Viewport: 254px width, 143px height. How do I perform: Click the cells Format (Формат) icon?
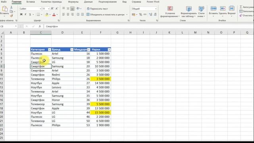point(232,8)
